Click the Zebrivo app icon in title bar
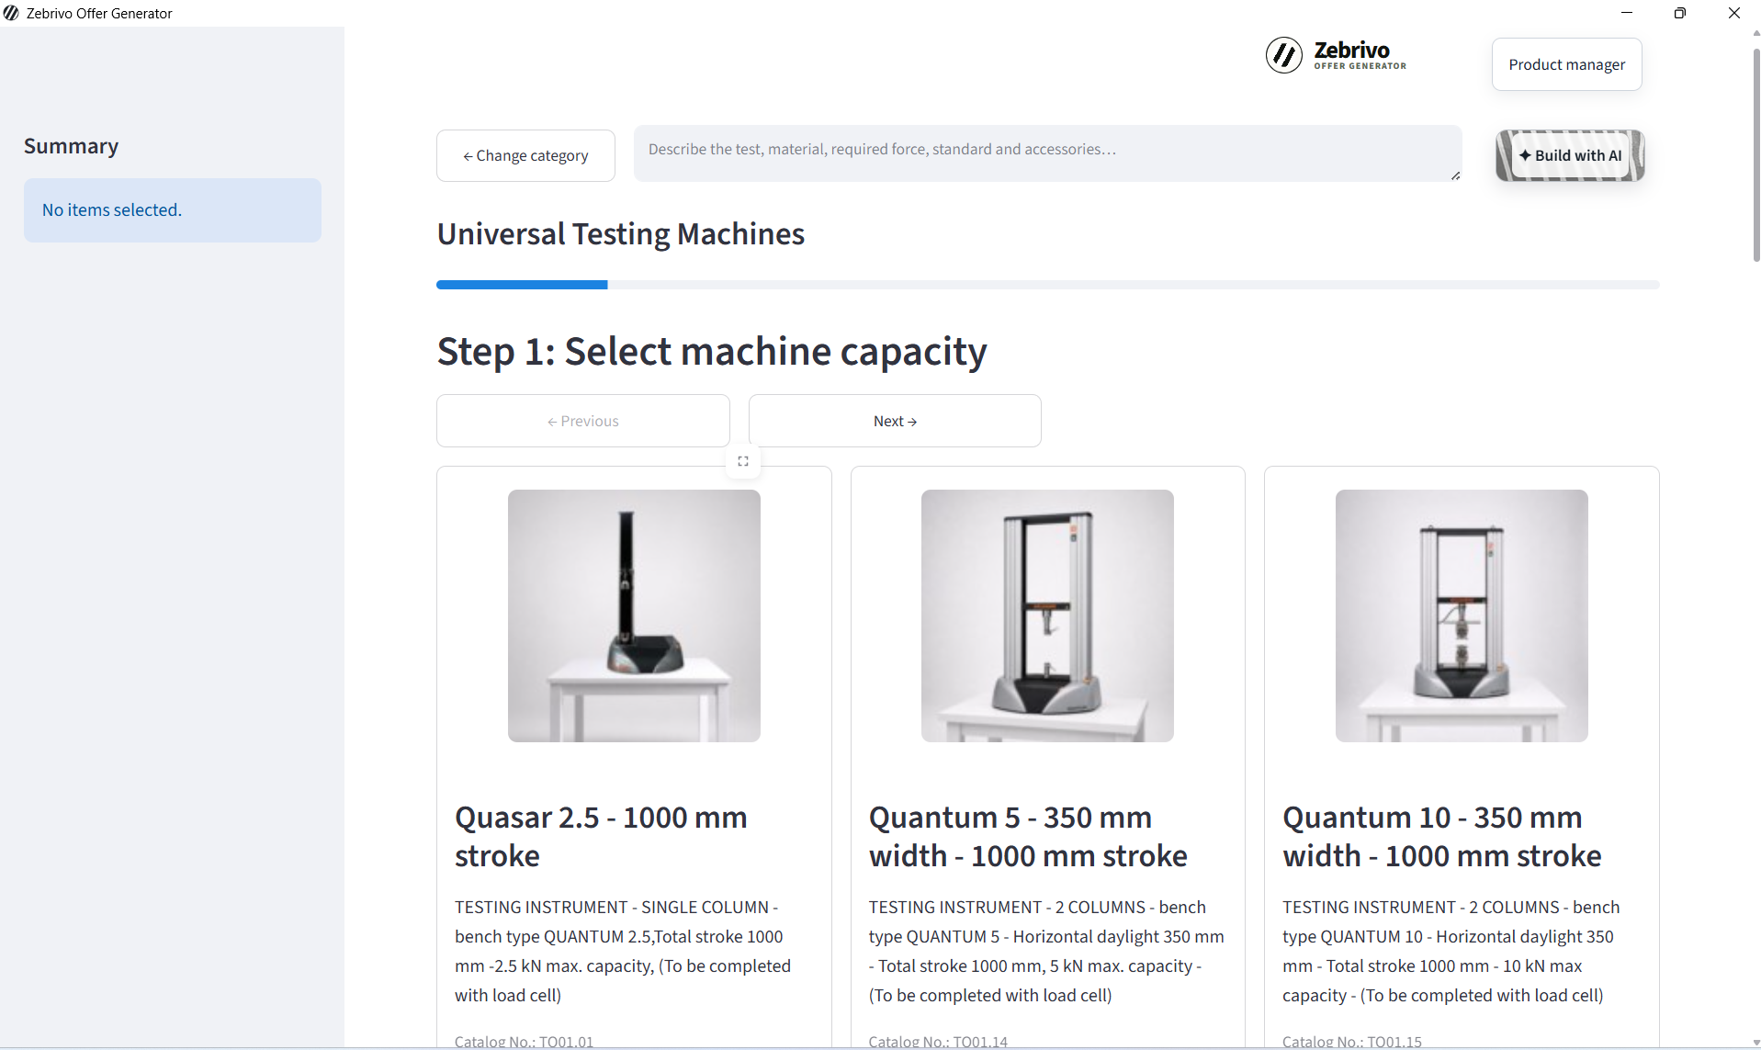The height and width of the screenshot is (1050, 1761). tap(11, 13)
